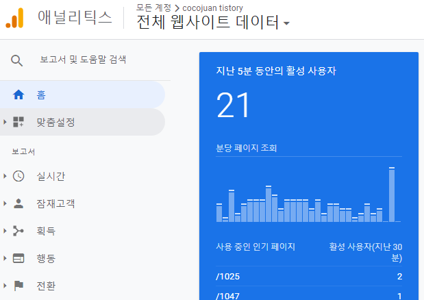
Task: Expand the 전환 reports arrow
Action: [5, 286]
